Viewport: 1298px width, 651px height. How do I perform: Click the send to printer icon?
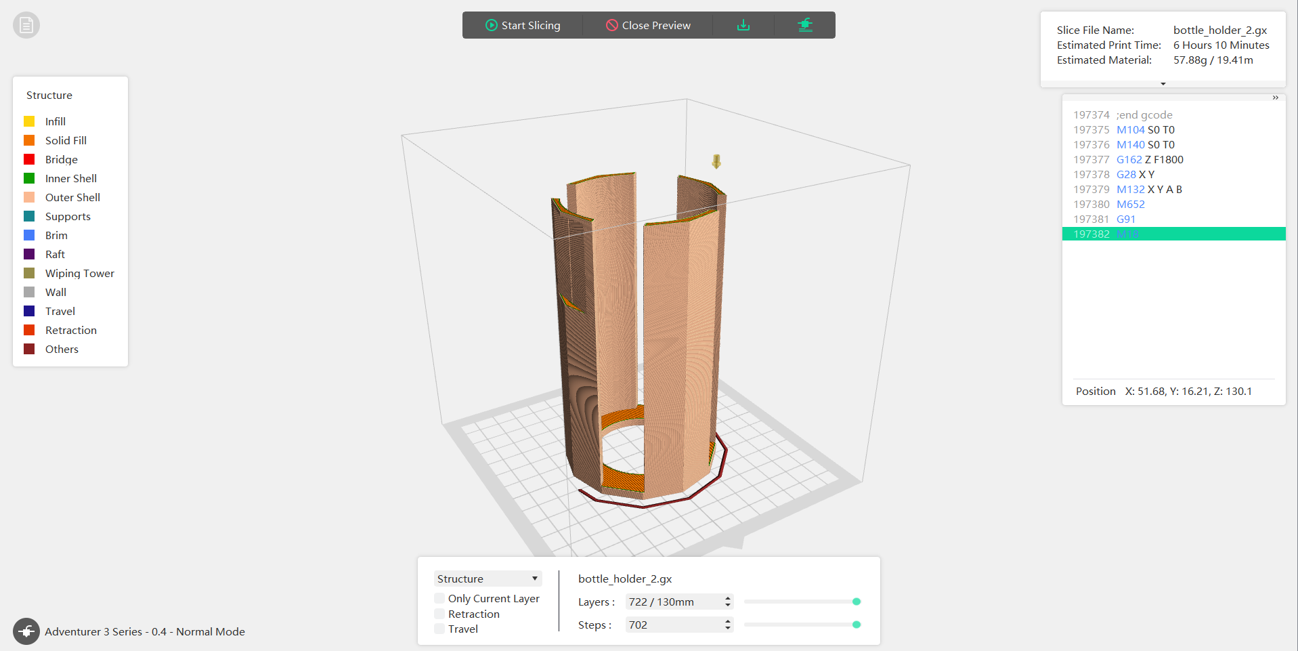click(804, 25)
